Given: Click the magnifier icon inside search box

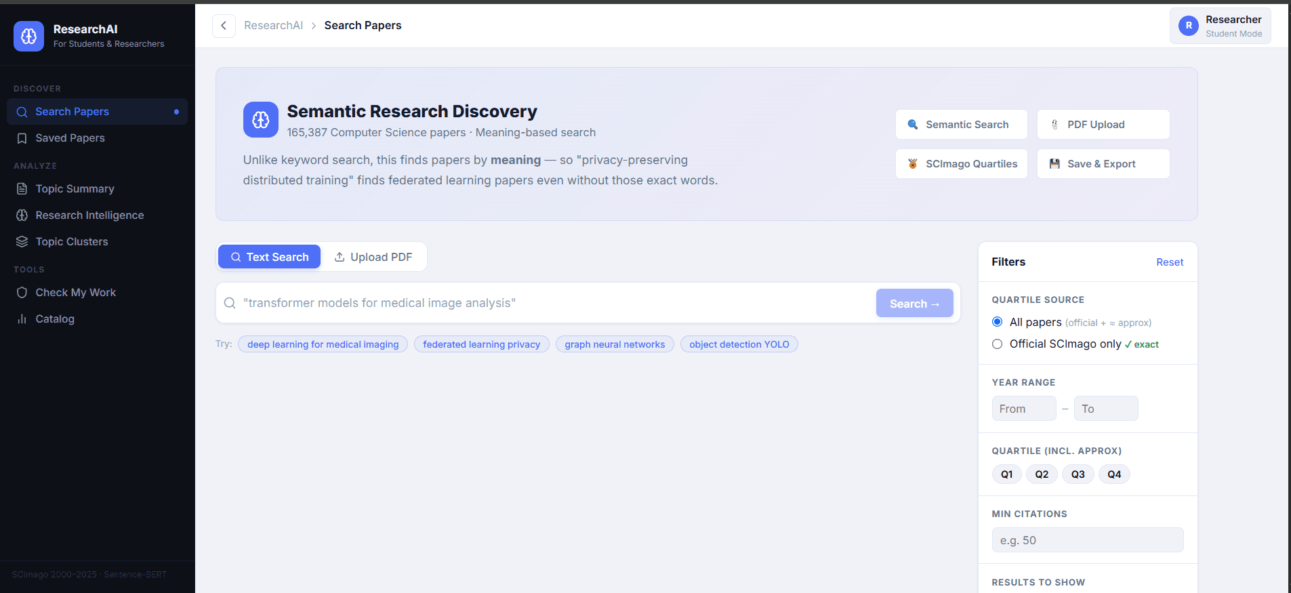Looking at the screenshot, I should tap(230, 303).
